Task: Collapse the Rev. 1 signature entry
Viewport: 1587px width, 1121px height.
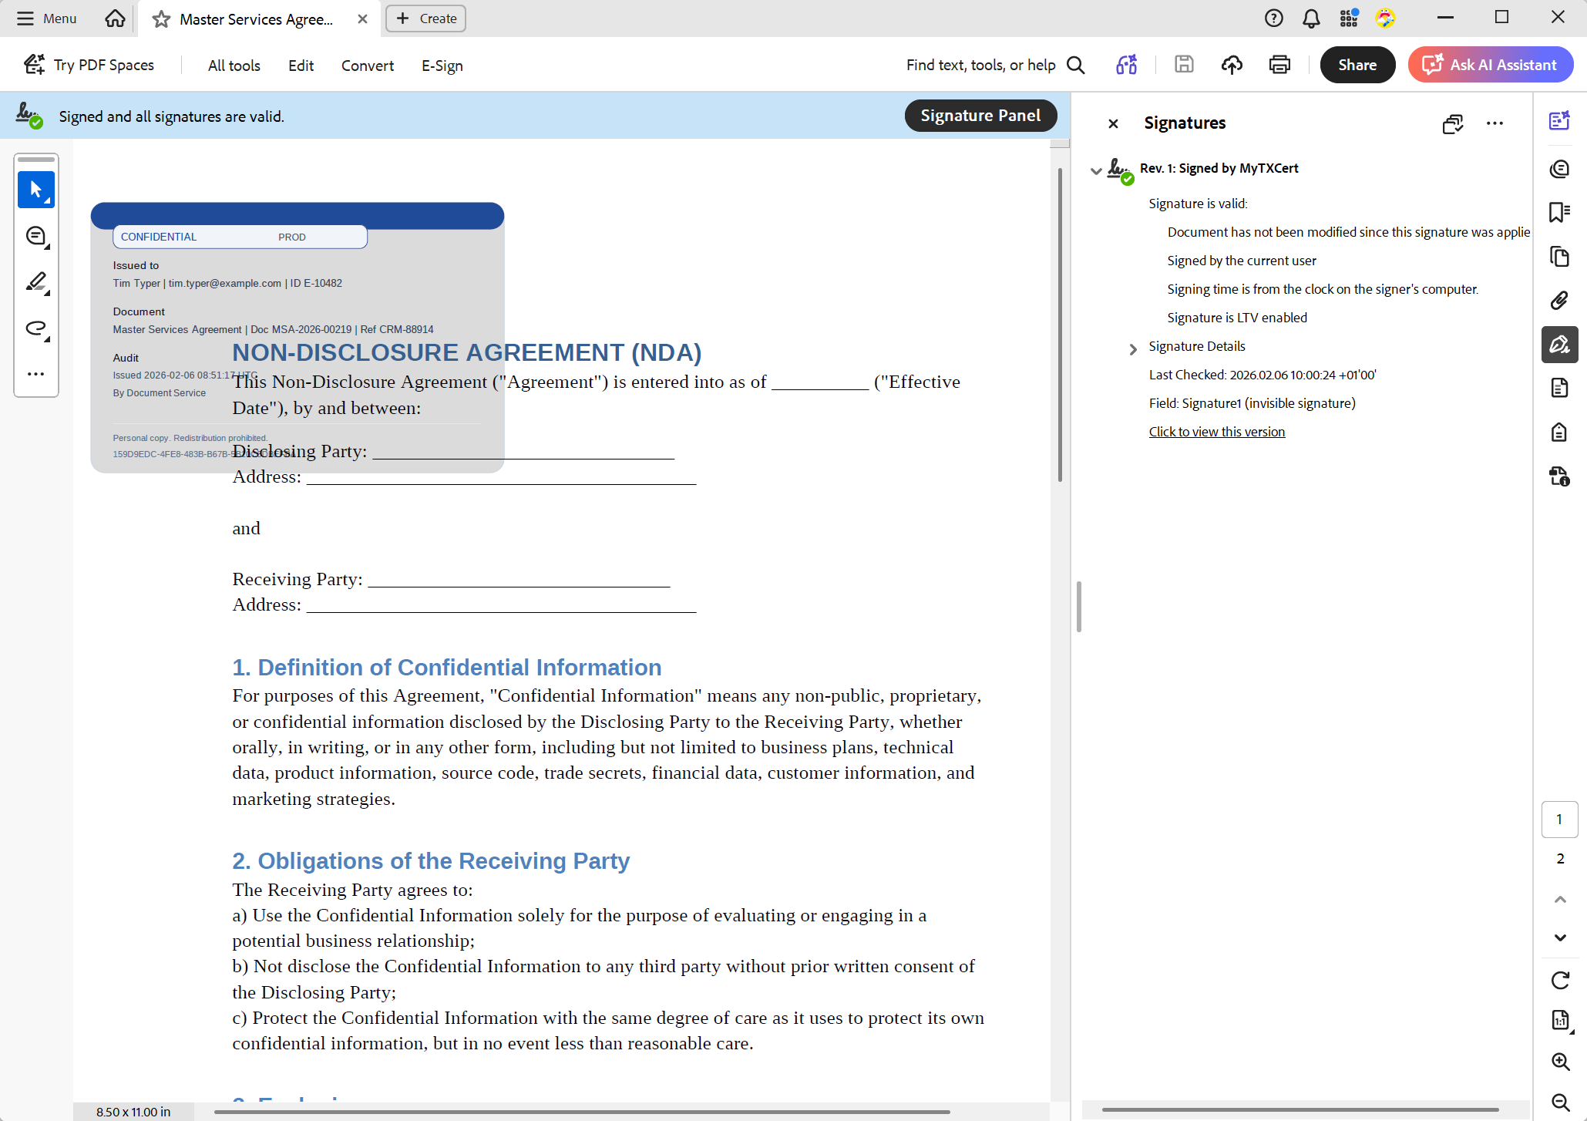Action: (x=1096, y=170)
